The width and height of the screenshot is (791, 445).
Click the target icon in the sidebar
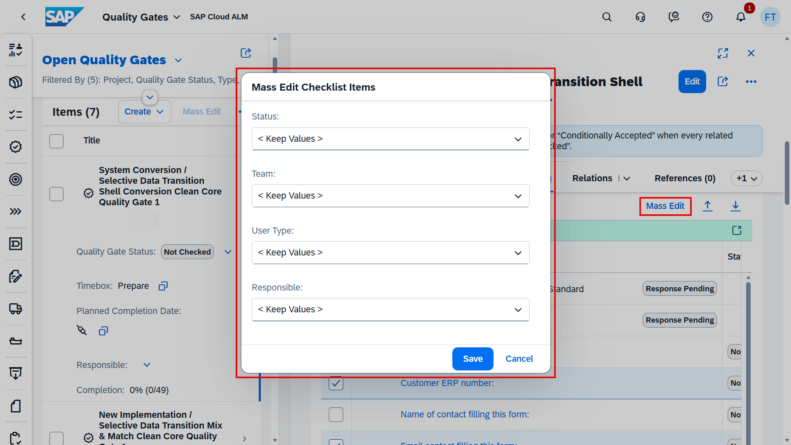coord(16,179)
